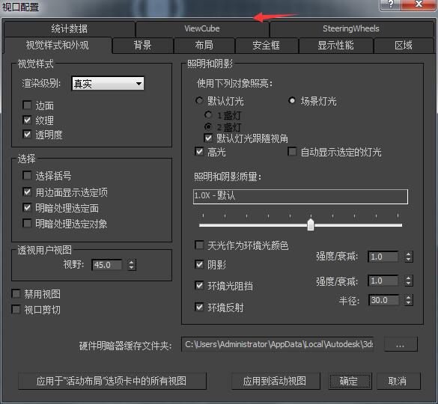The width and height of the screenshot is (438, 404).
Task: Expand the 渲染级别 dropdown showing 真实
Action: 108,84
